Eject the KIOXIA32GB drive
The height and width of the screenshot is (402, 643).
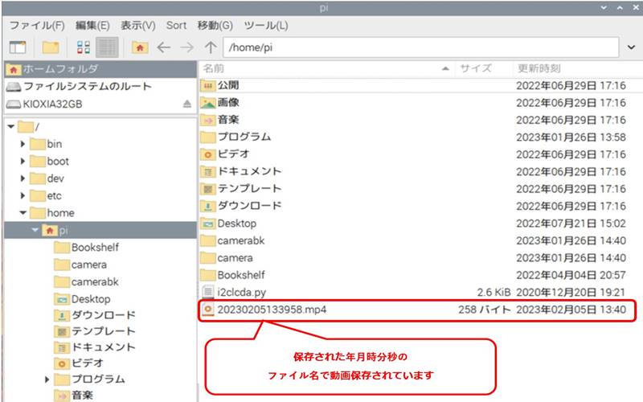(187, 104)
